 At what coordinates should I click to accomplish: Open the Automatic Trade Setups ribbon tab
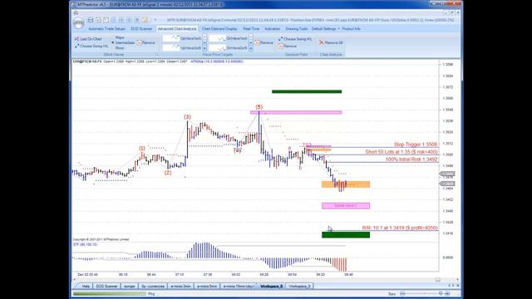click(x=106, y=29)
